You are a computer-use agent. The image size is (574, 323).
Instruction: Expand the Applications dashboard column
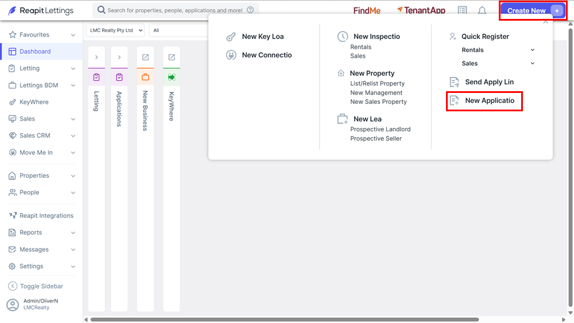119,57
